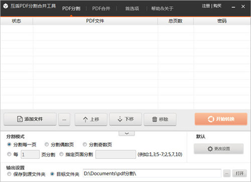Click the ellipsis button beside 添加文件
251x182 pixels.
[64, 119]
